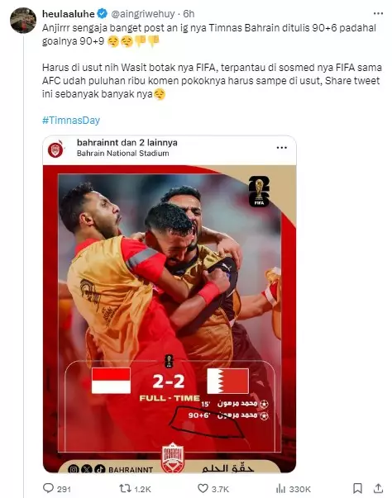Open the bahrainnt Instagram profile logo
392x498 pixels.
coord(56,149)
